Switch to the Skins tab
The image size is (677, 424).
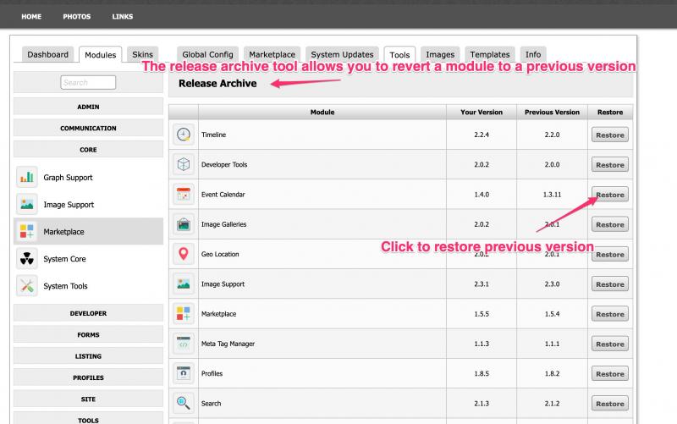pos(143,54)
